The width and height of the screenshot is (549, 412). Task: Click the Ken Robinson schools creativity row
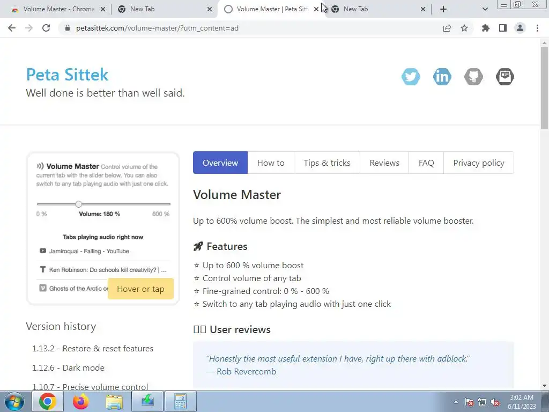point(103,270)
